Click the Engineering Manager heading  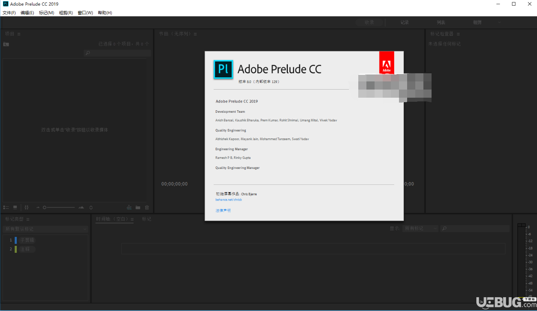[x=231, y=149]
